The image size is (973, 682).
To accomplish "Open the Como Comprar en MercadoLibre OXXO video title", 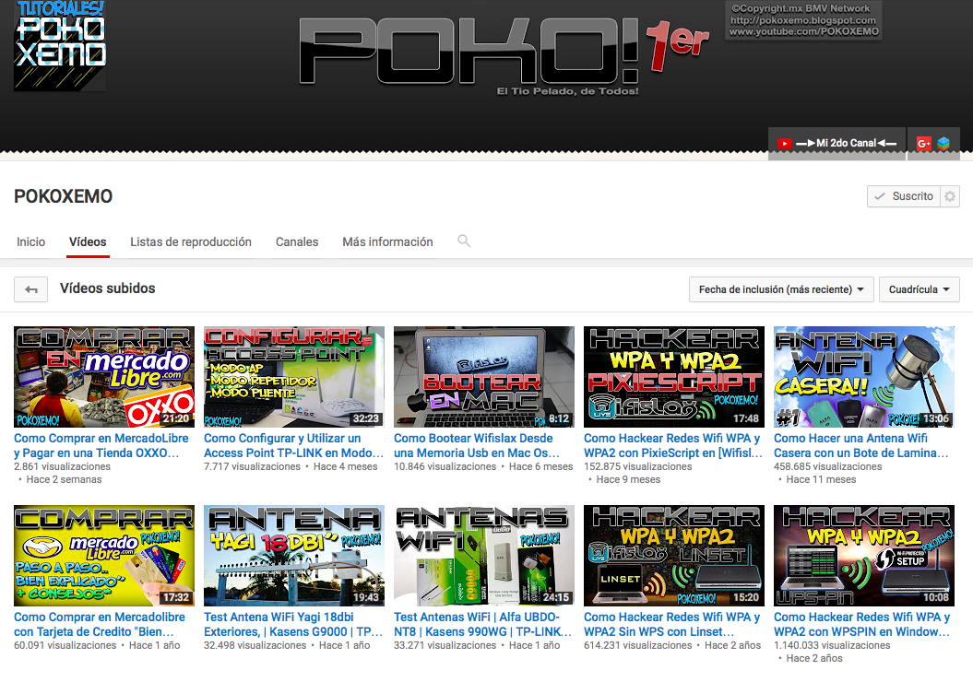I will pos(101,445).
